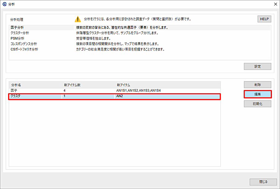Click the AN2 cell

coord(120,96)
